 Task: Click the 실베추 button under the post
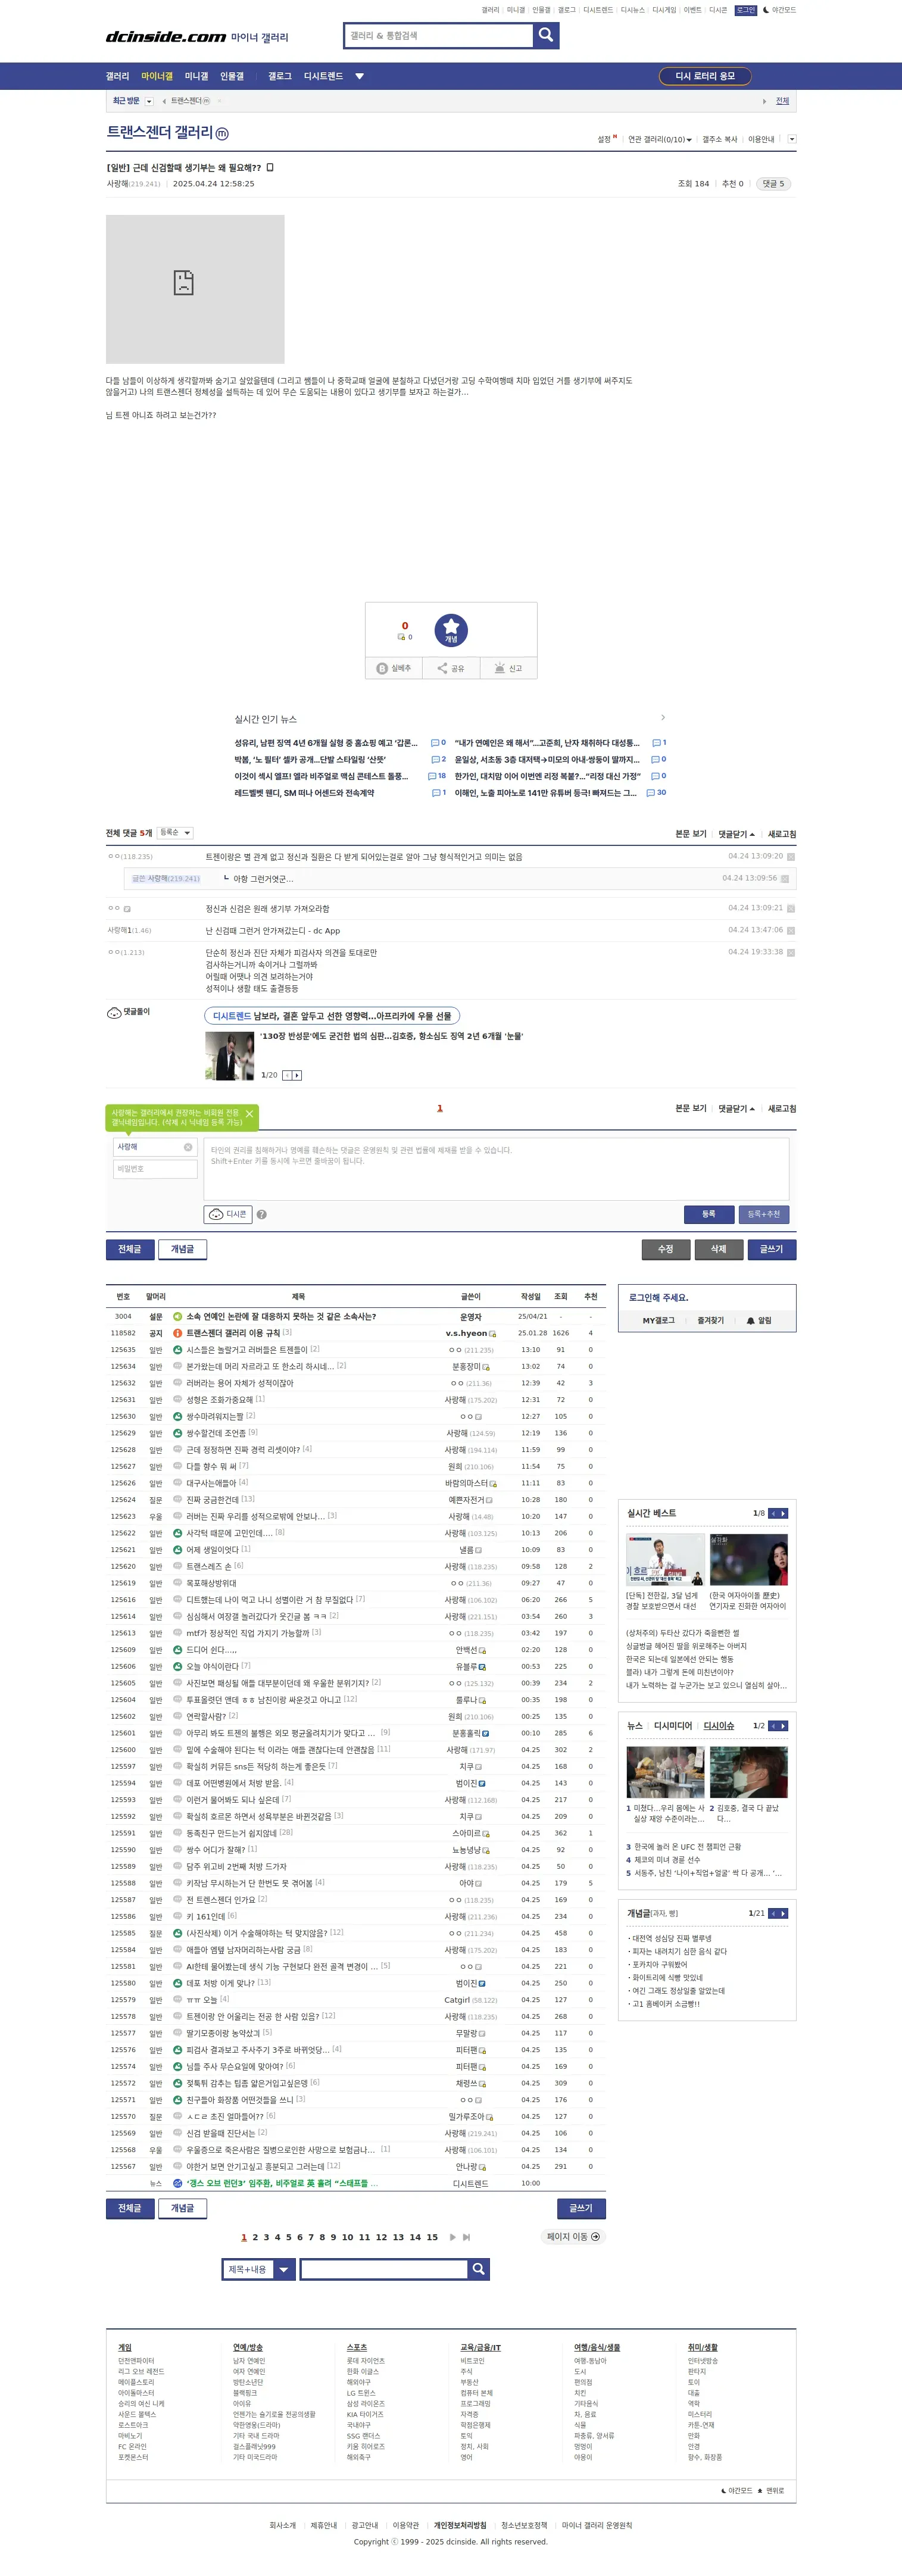pyautogui.click(x=394, y=668)
